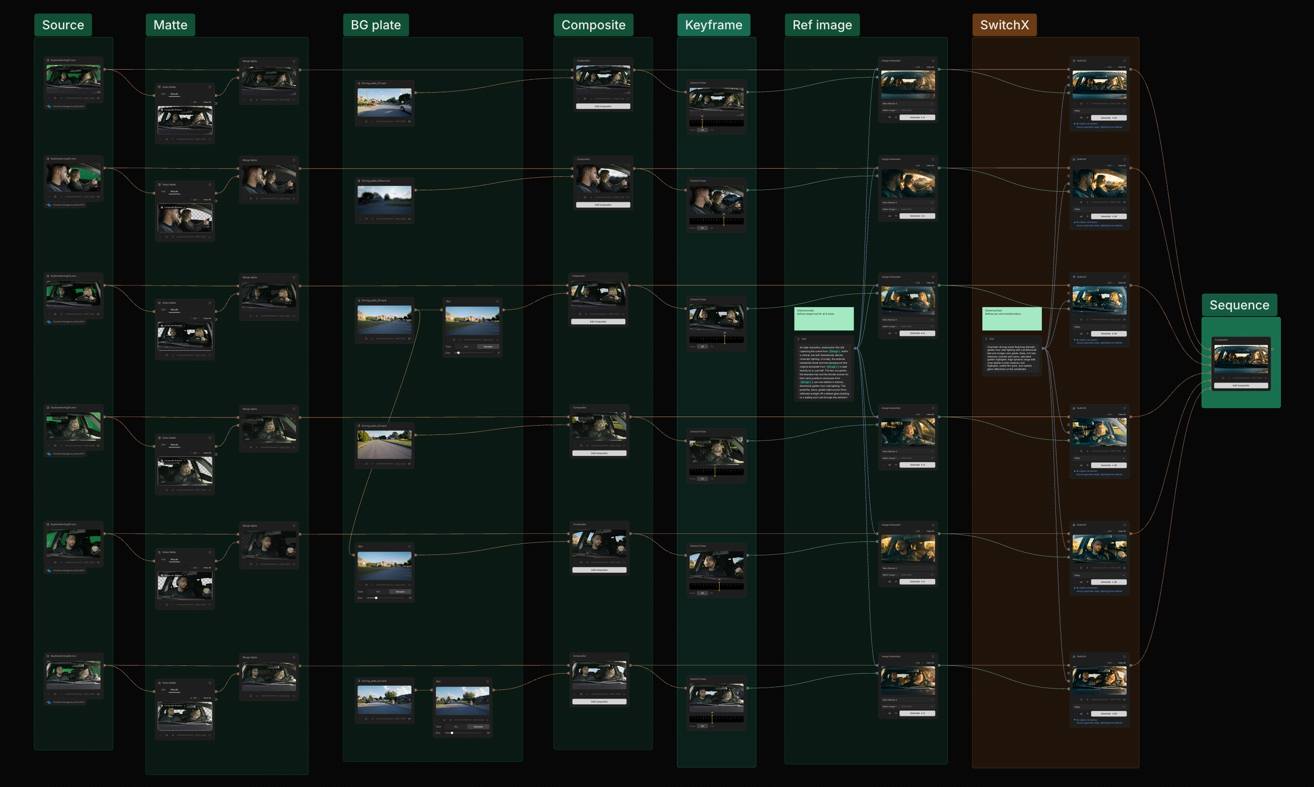The width and height of the screenshot is (1314, 787).
Task: Mute the Driving_plate_01.mp4 clip audio
Action: pos(409,122)
